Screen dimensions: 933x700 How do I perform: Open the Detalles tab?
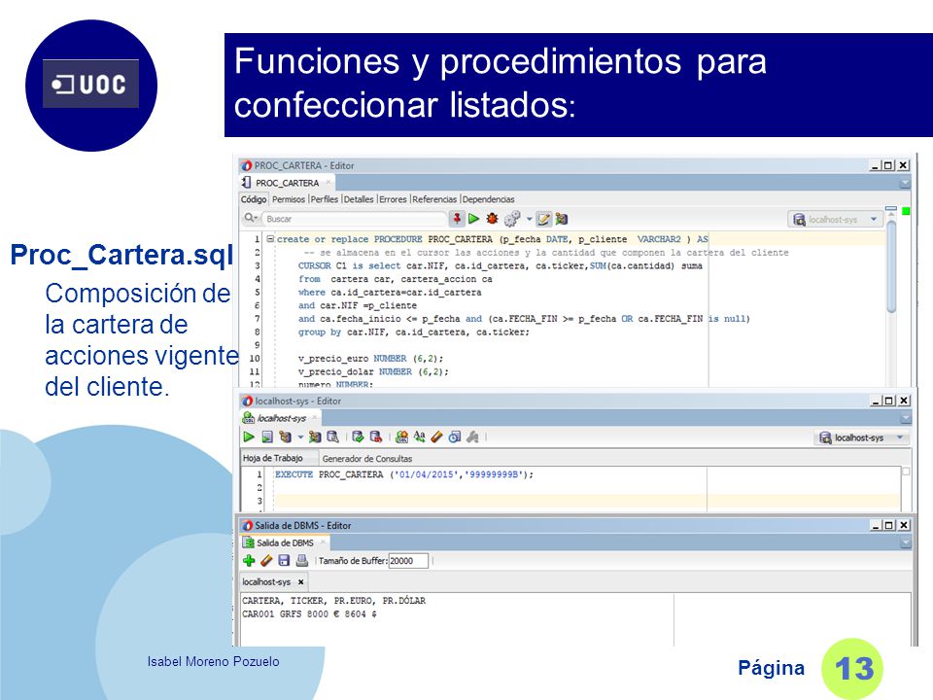[x=359, y=199]
